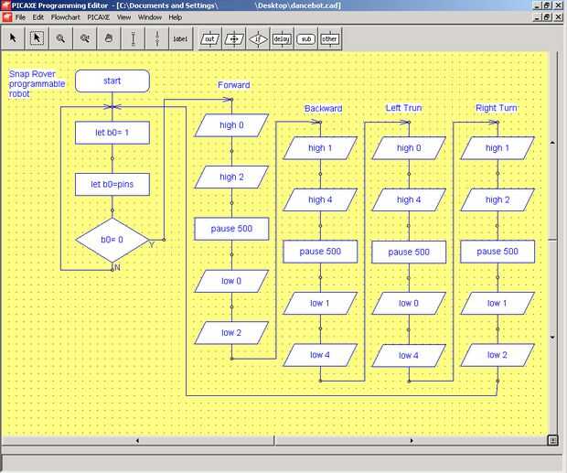
Task: Select the connection point tool
Action: pyautogui.click(x=157, y=38)
